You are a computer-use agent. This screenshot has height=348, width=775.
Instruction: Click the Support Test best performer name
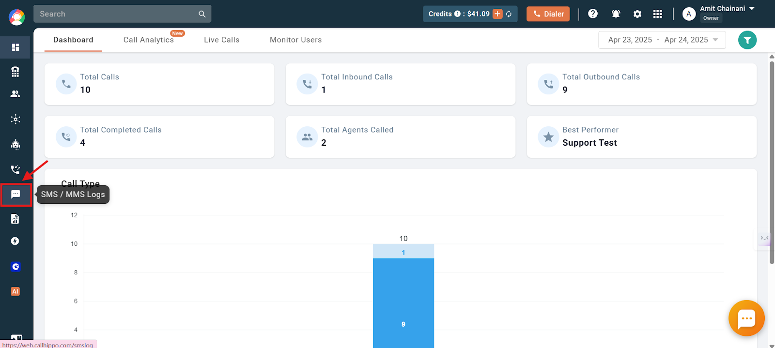(x=589, y=143)
